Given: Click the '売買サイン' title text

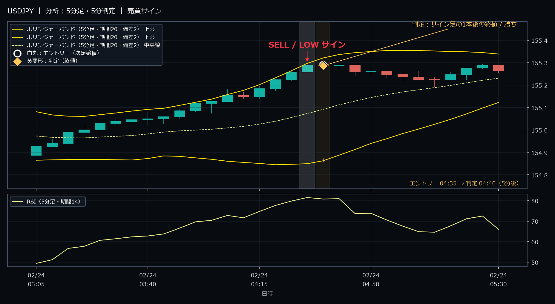Looking at the screenshot, I should click(x=144, y=11).
